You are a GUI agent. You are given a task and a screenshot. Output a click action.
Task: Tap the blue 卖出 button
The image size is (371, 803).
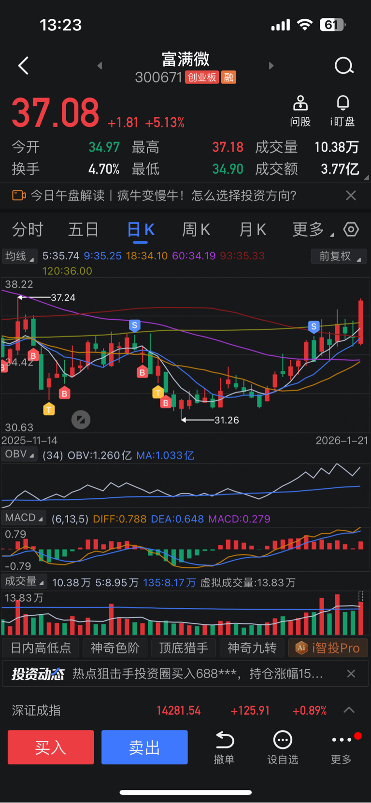[144, 747]
